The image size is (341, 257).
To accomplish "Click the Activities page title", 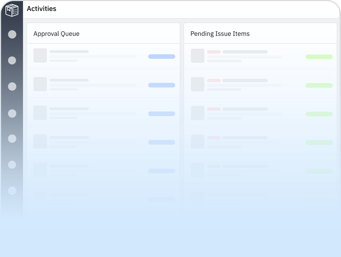I will [42, 9].
